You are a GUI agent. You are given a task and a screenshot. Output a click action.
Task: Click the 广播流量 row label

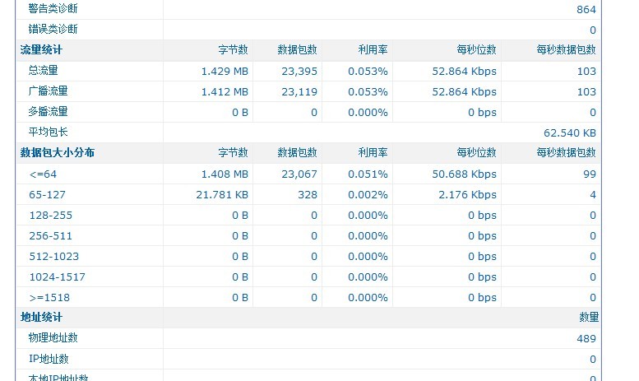(x=49, y=91)
